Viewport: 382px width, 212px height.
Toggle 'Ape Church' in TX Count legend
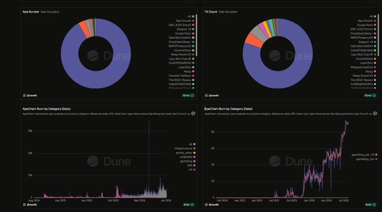coord(367,21)
